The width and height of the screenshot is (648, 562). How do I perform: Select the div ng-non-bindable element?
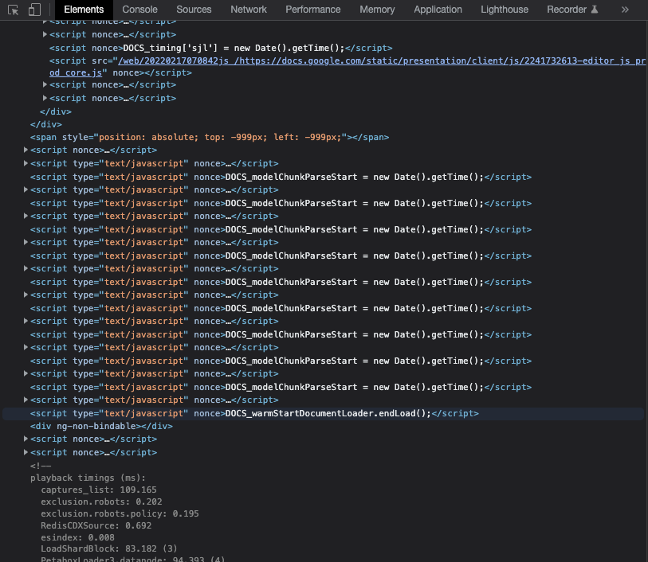[x=101, y=426]
